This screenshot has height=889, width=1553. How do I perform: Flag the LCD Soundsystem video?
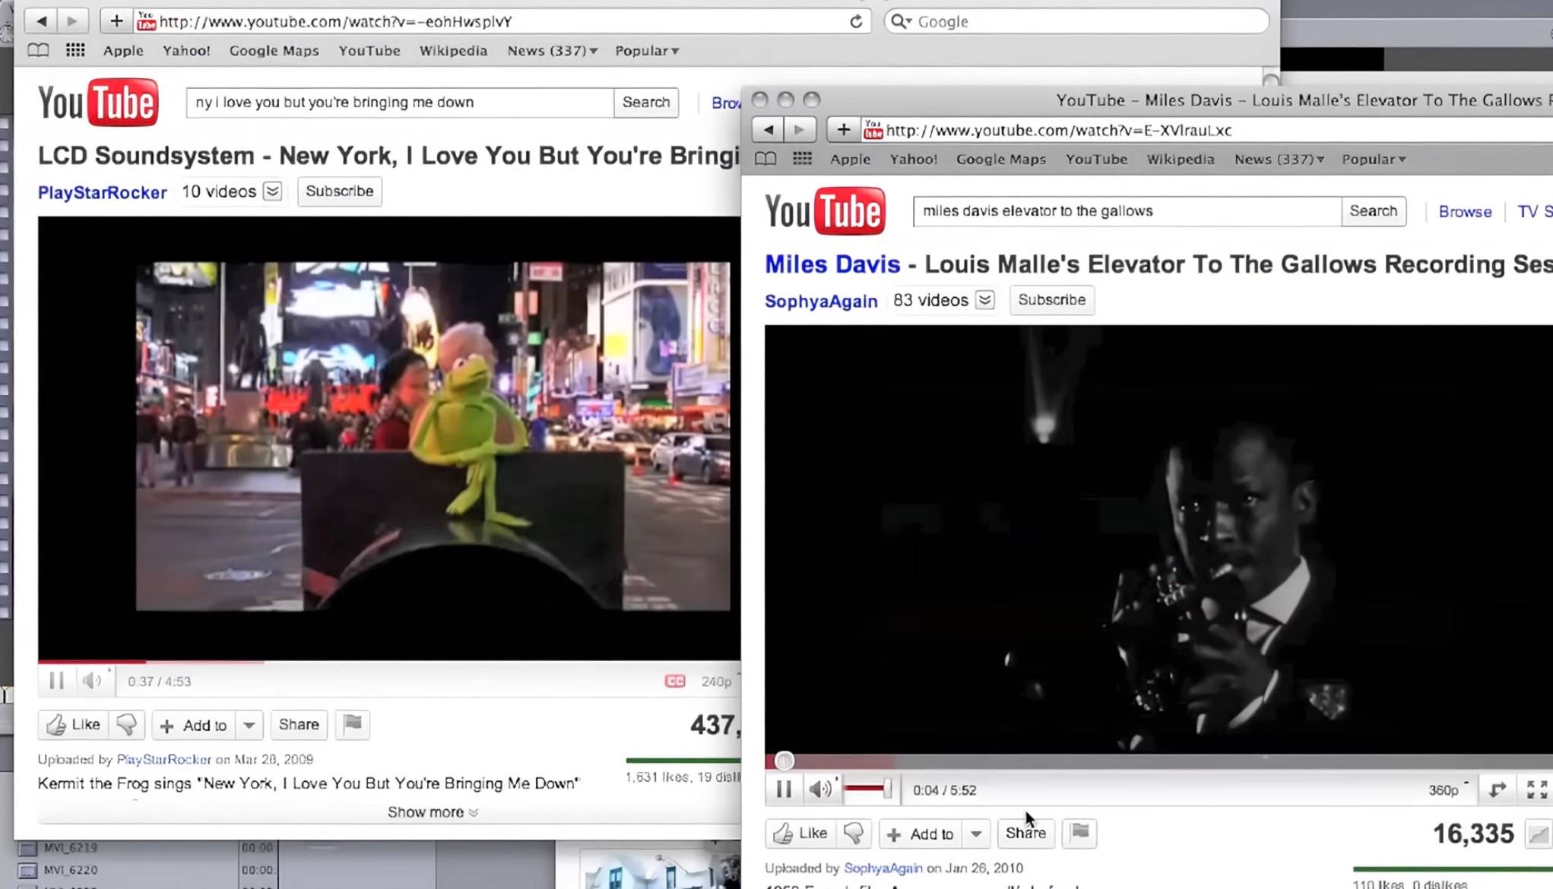tap(353, 724)
